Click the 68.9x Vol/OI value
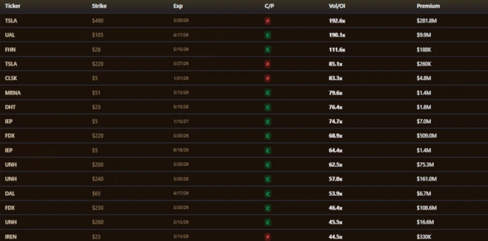 (336, 136)
